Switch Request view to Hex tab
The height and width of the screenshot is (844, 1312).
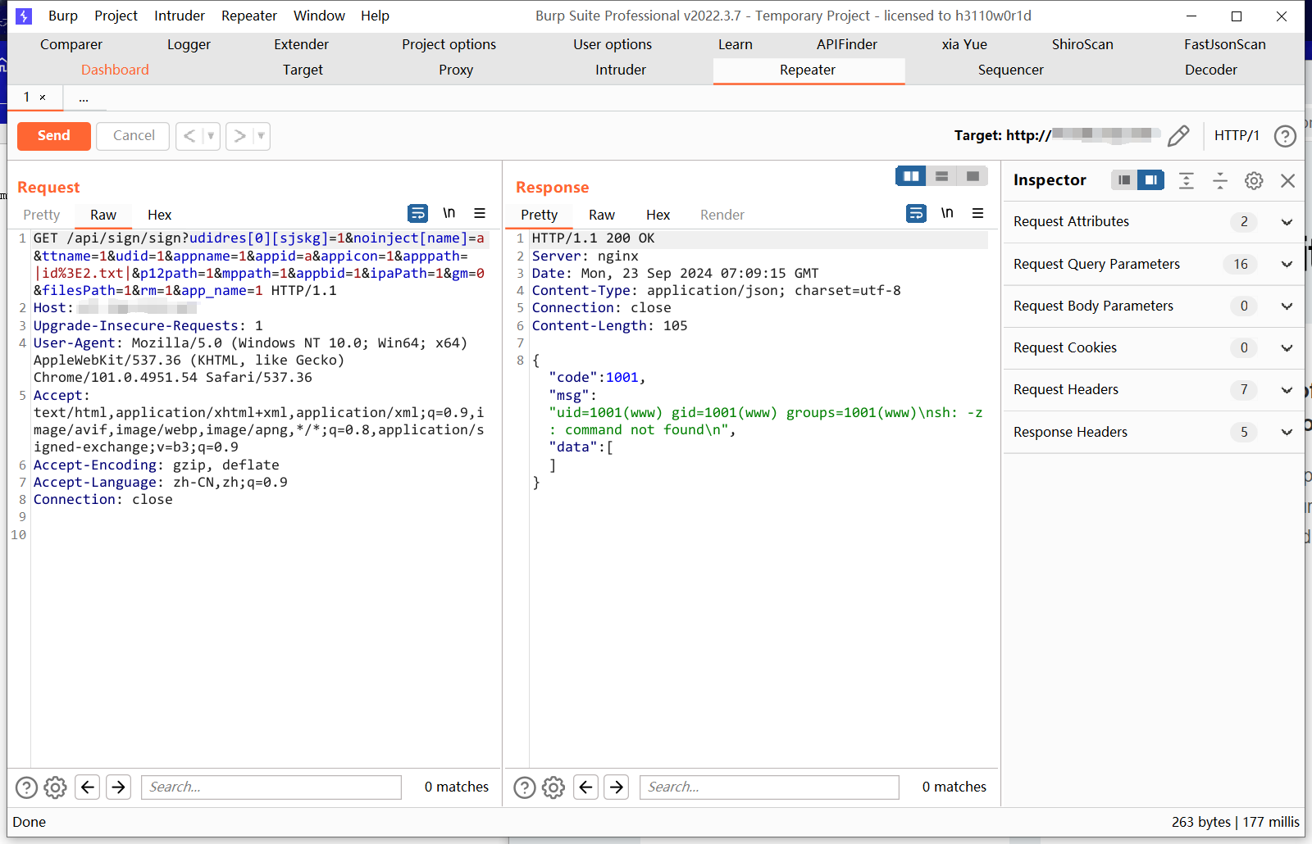pos(159,215)
